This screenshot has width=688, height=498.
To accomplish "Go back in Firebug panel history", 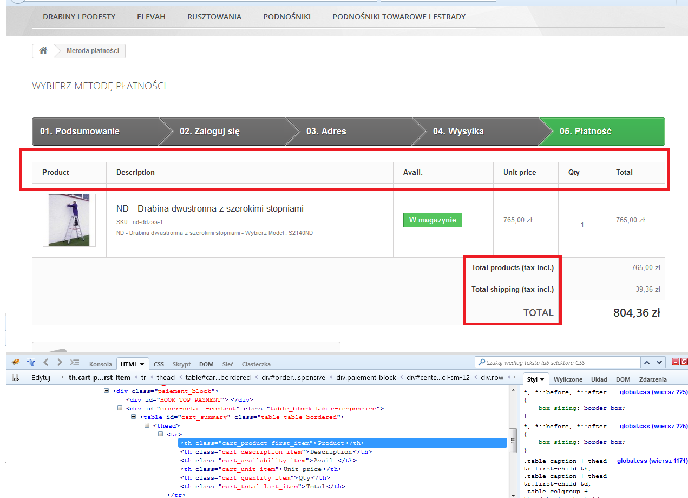I will point(46,362).
